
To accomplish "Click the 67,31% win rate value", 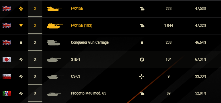I will click(201, 59).
